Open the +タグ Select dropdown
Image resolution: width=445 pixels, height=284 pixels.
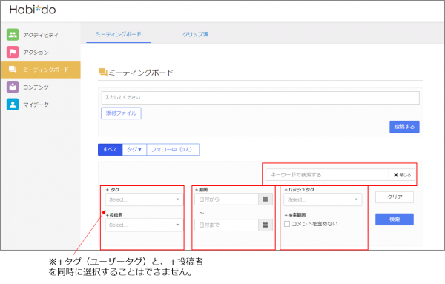pos(144,199)
